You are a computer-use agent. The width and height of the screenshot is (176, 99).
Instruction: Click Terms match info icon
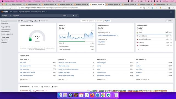click(28, 60)
